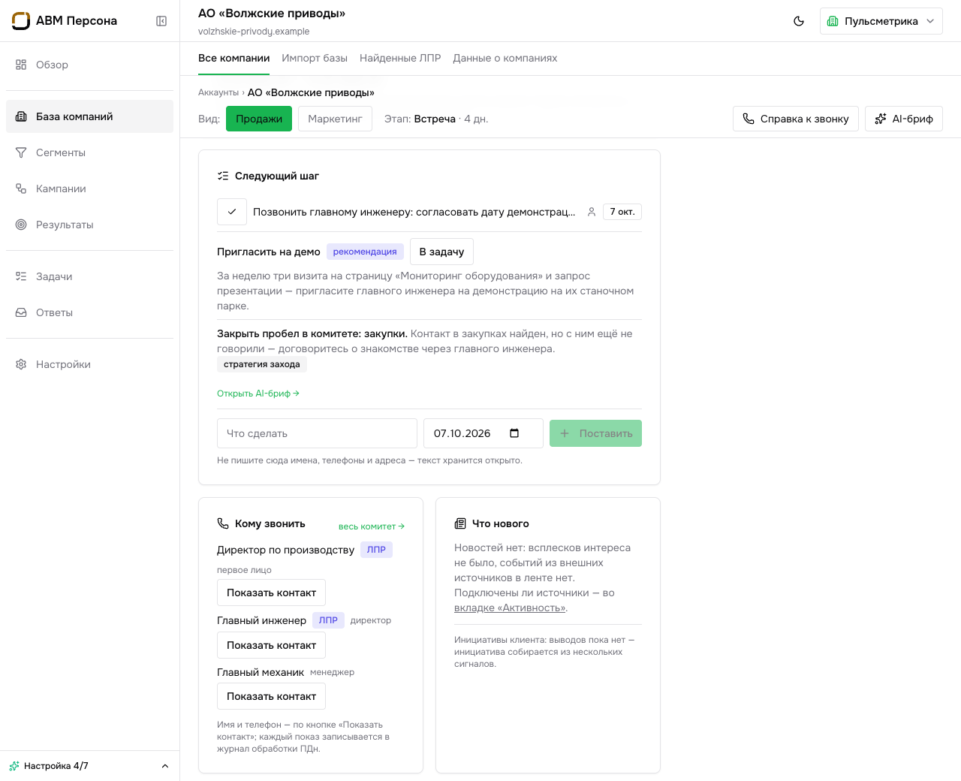This screenshot has height=781, width=961.
Task: Open Задачи in the sidebar
Action: click(x=89, y=276)
